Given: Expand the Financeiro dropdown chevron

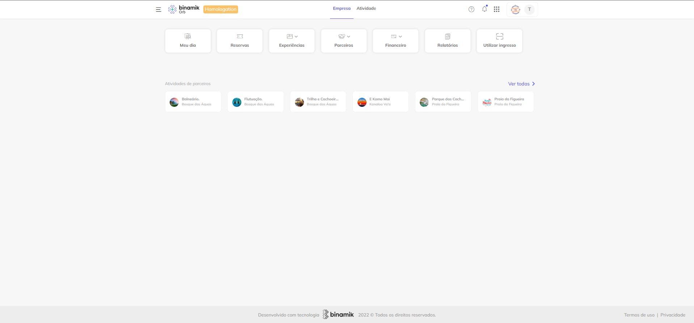Looking at the screenshot, I should click(x=400, y=37).
